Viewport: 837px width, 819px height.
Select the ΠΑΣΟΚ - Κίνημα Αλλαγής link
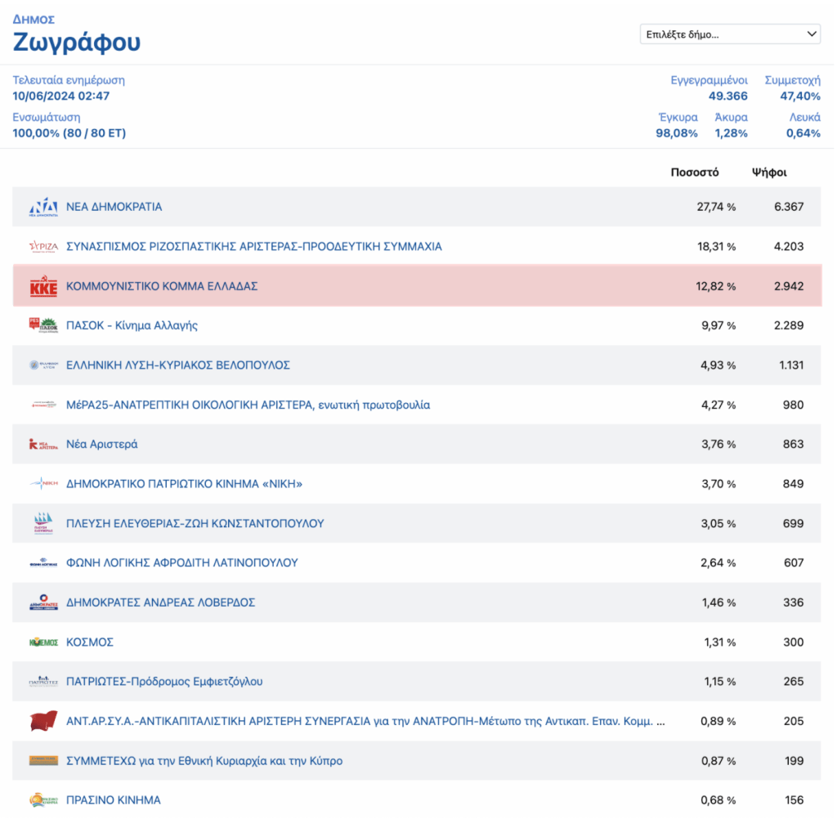coord(132,325)
